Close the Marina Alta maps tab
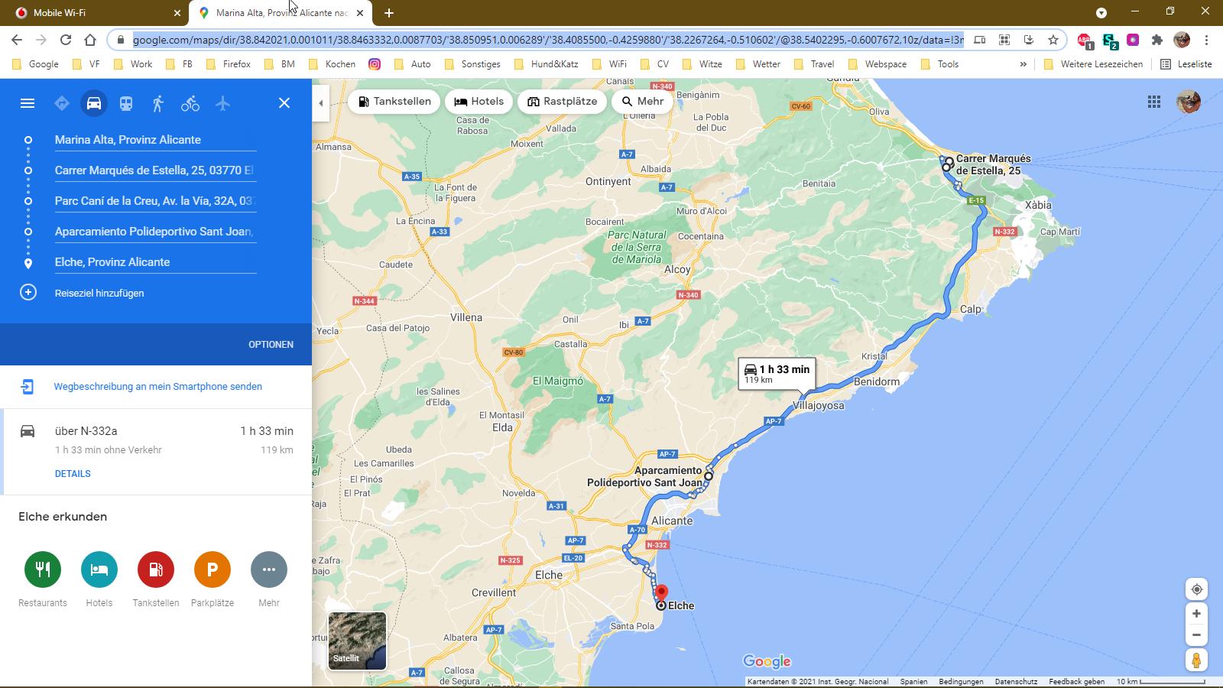The height and width of the screenshot is (688, 1223). (360, 13)
